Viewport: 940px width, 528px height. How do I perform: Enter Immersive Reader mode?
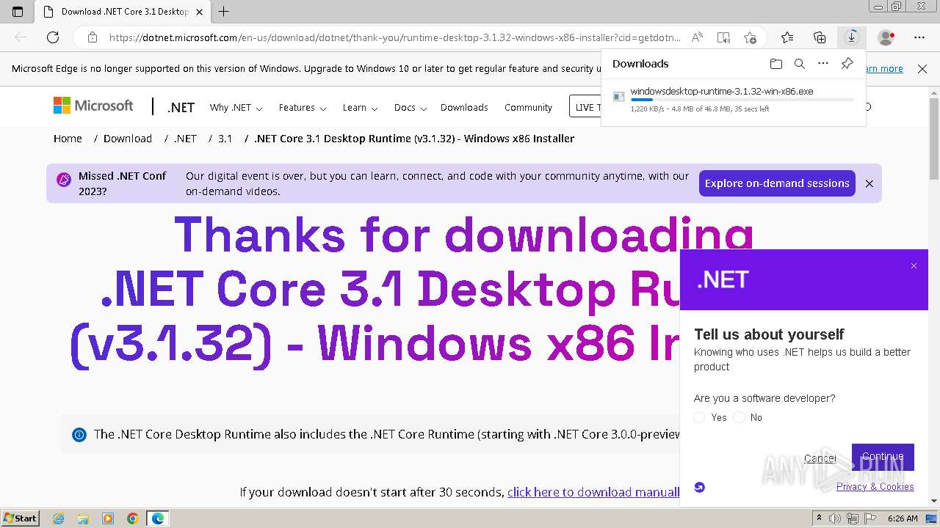coord(723,37)
